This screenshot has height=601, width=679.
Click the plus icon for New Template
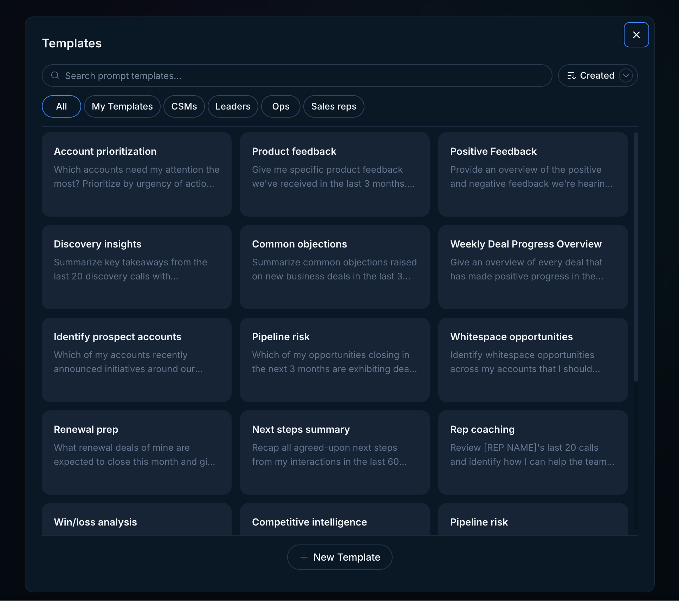point(304,557)
